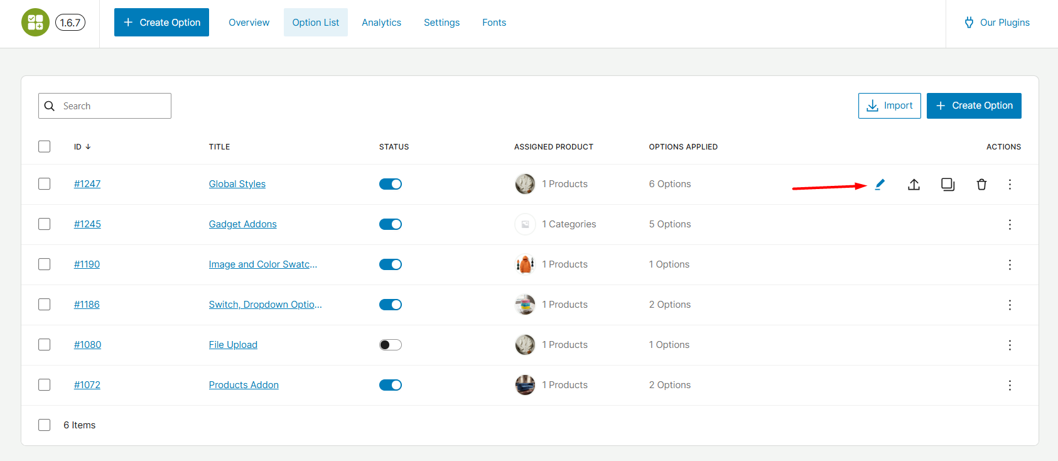Open the three-dot menu for Products Addon
The width and height of the screenshot is (1058, 461).
(x=1010, y=385)
